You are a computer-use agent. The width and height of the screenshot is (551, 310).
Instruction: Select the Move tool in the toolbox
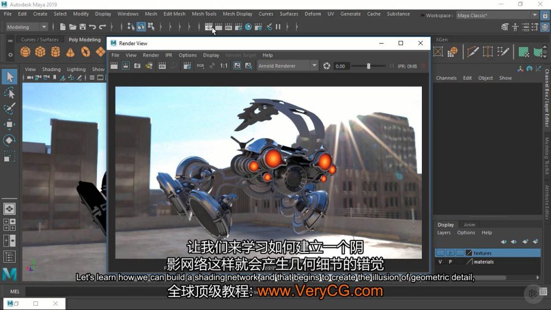click(x=9, y=124)
